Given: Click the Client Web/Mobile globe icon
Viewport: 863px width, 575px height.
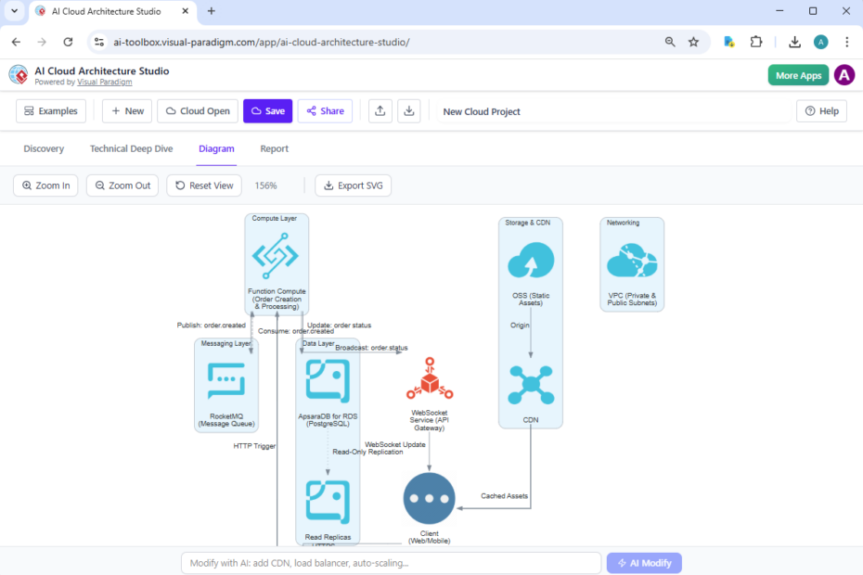Looking at the screenshot, I should coord(429,499).
